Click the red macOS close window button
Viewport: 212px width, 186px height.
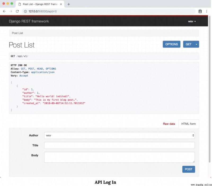pos(4,3)
